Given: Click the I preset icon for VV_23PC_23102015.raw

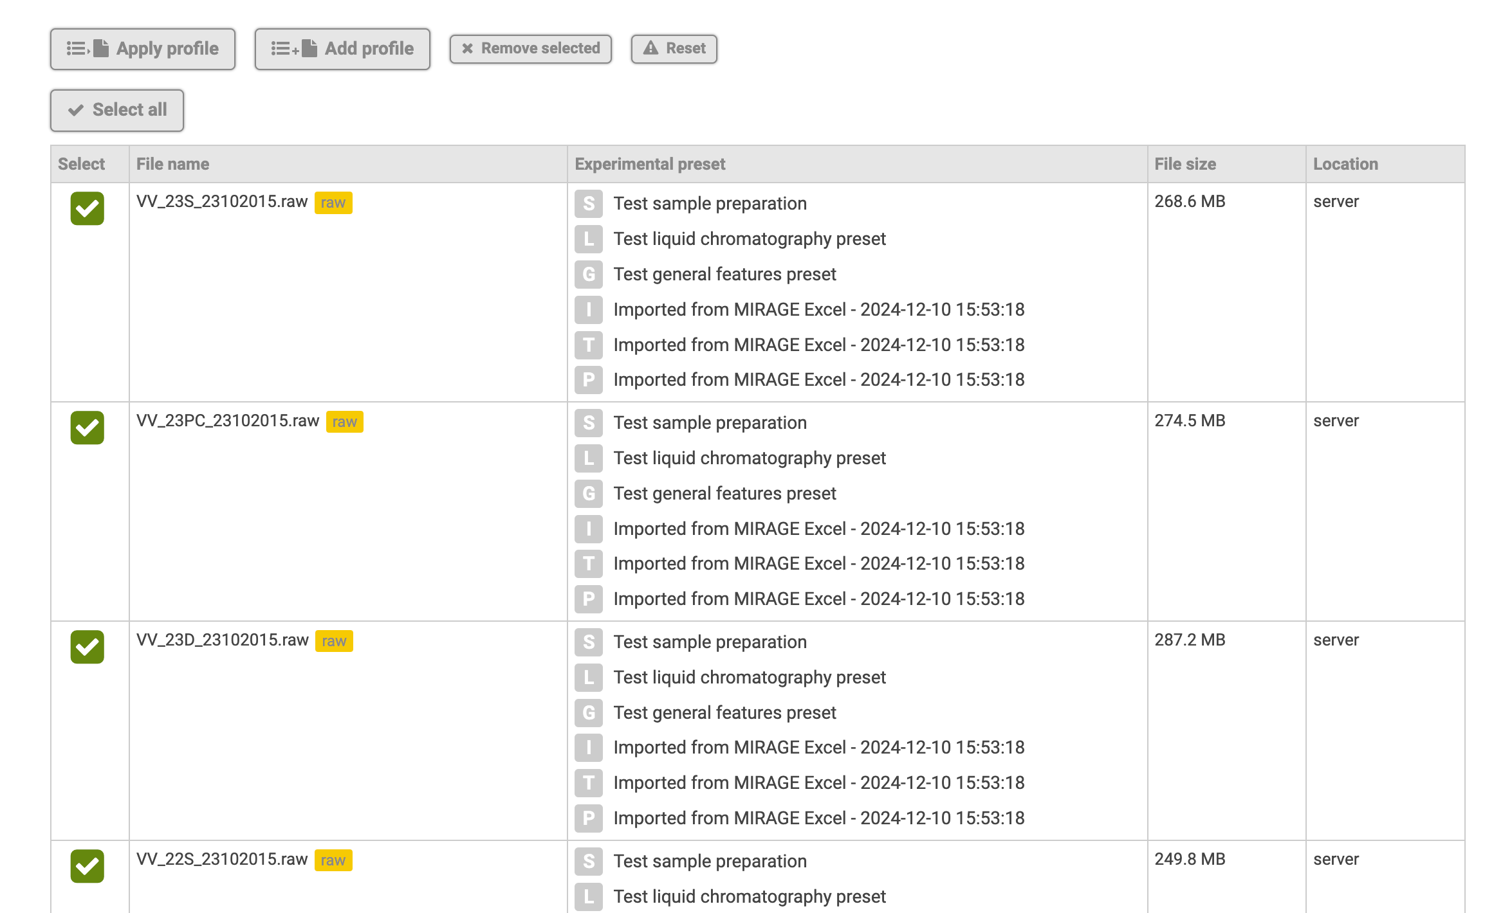Looking at the screenshot, I should (x=588, y=529).
